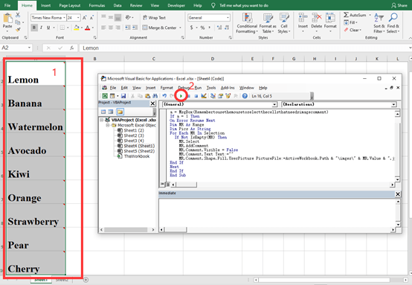Click the Undo arrow in VBA toolbar
Viewport: 412px width, 285px height.
click(165, 96)
